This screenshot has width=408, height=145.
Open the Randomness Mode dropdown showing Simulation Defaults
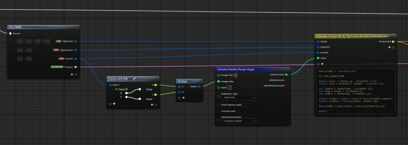[240, 121]
